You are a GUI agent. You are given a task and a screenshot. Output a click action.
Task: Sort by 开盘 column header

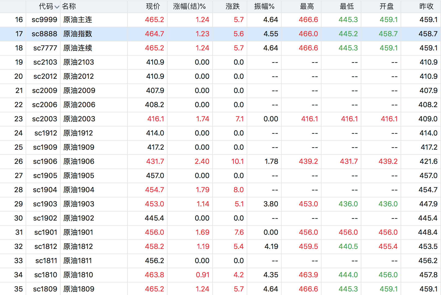386,6
